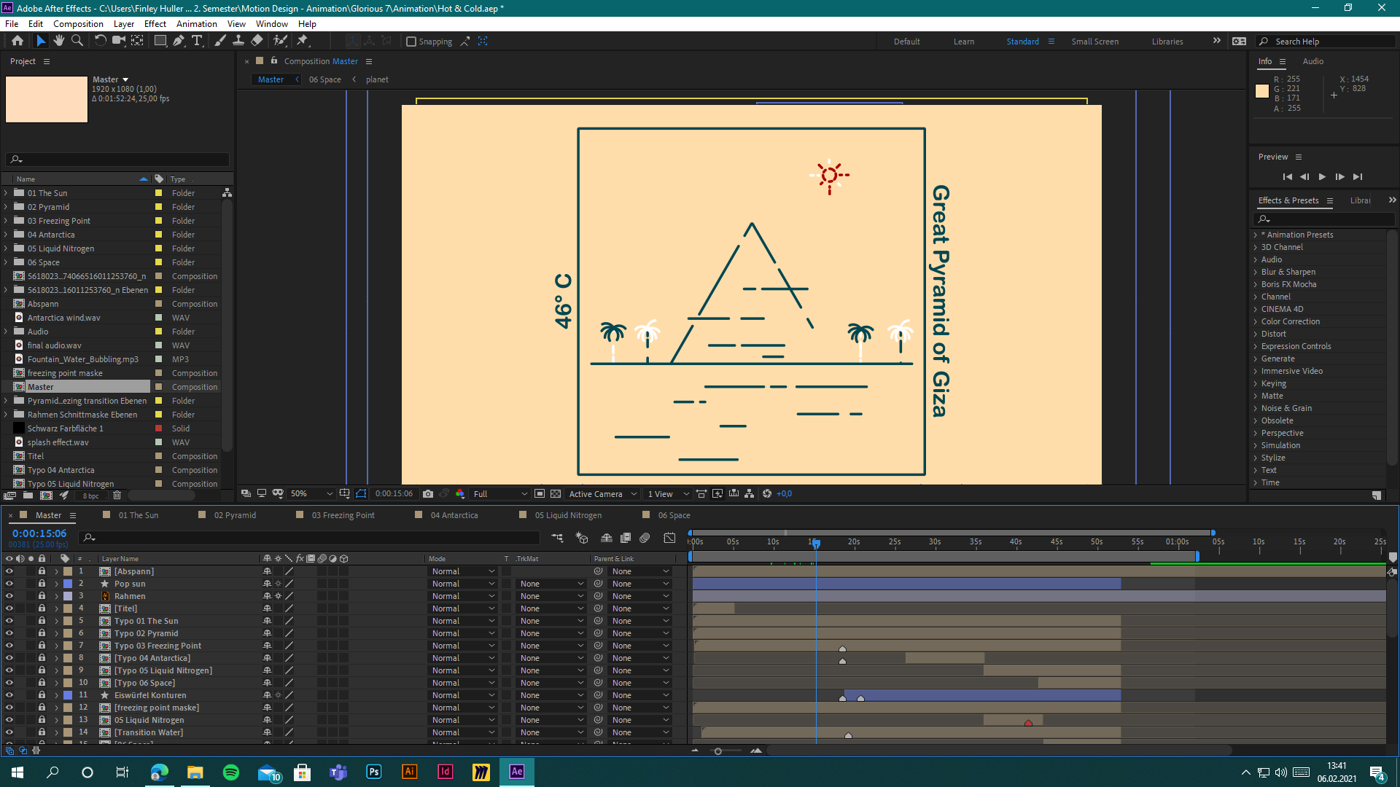The height and width of the screenshot is (787, 1400).
Task: Open Adobe After Effects from taskbar
Action: tap(517, 772)
